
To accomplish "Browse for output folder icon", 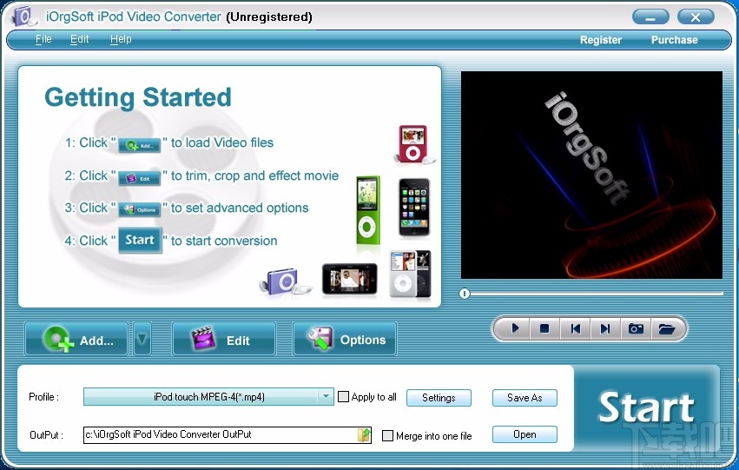I will pyautogui.click(x=364, y=434).
